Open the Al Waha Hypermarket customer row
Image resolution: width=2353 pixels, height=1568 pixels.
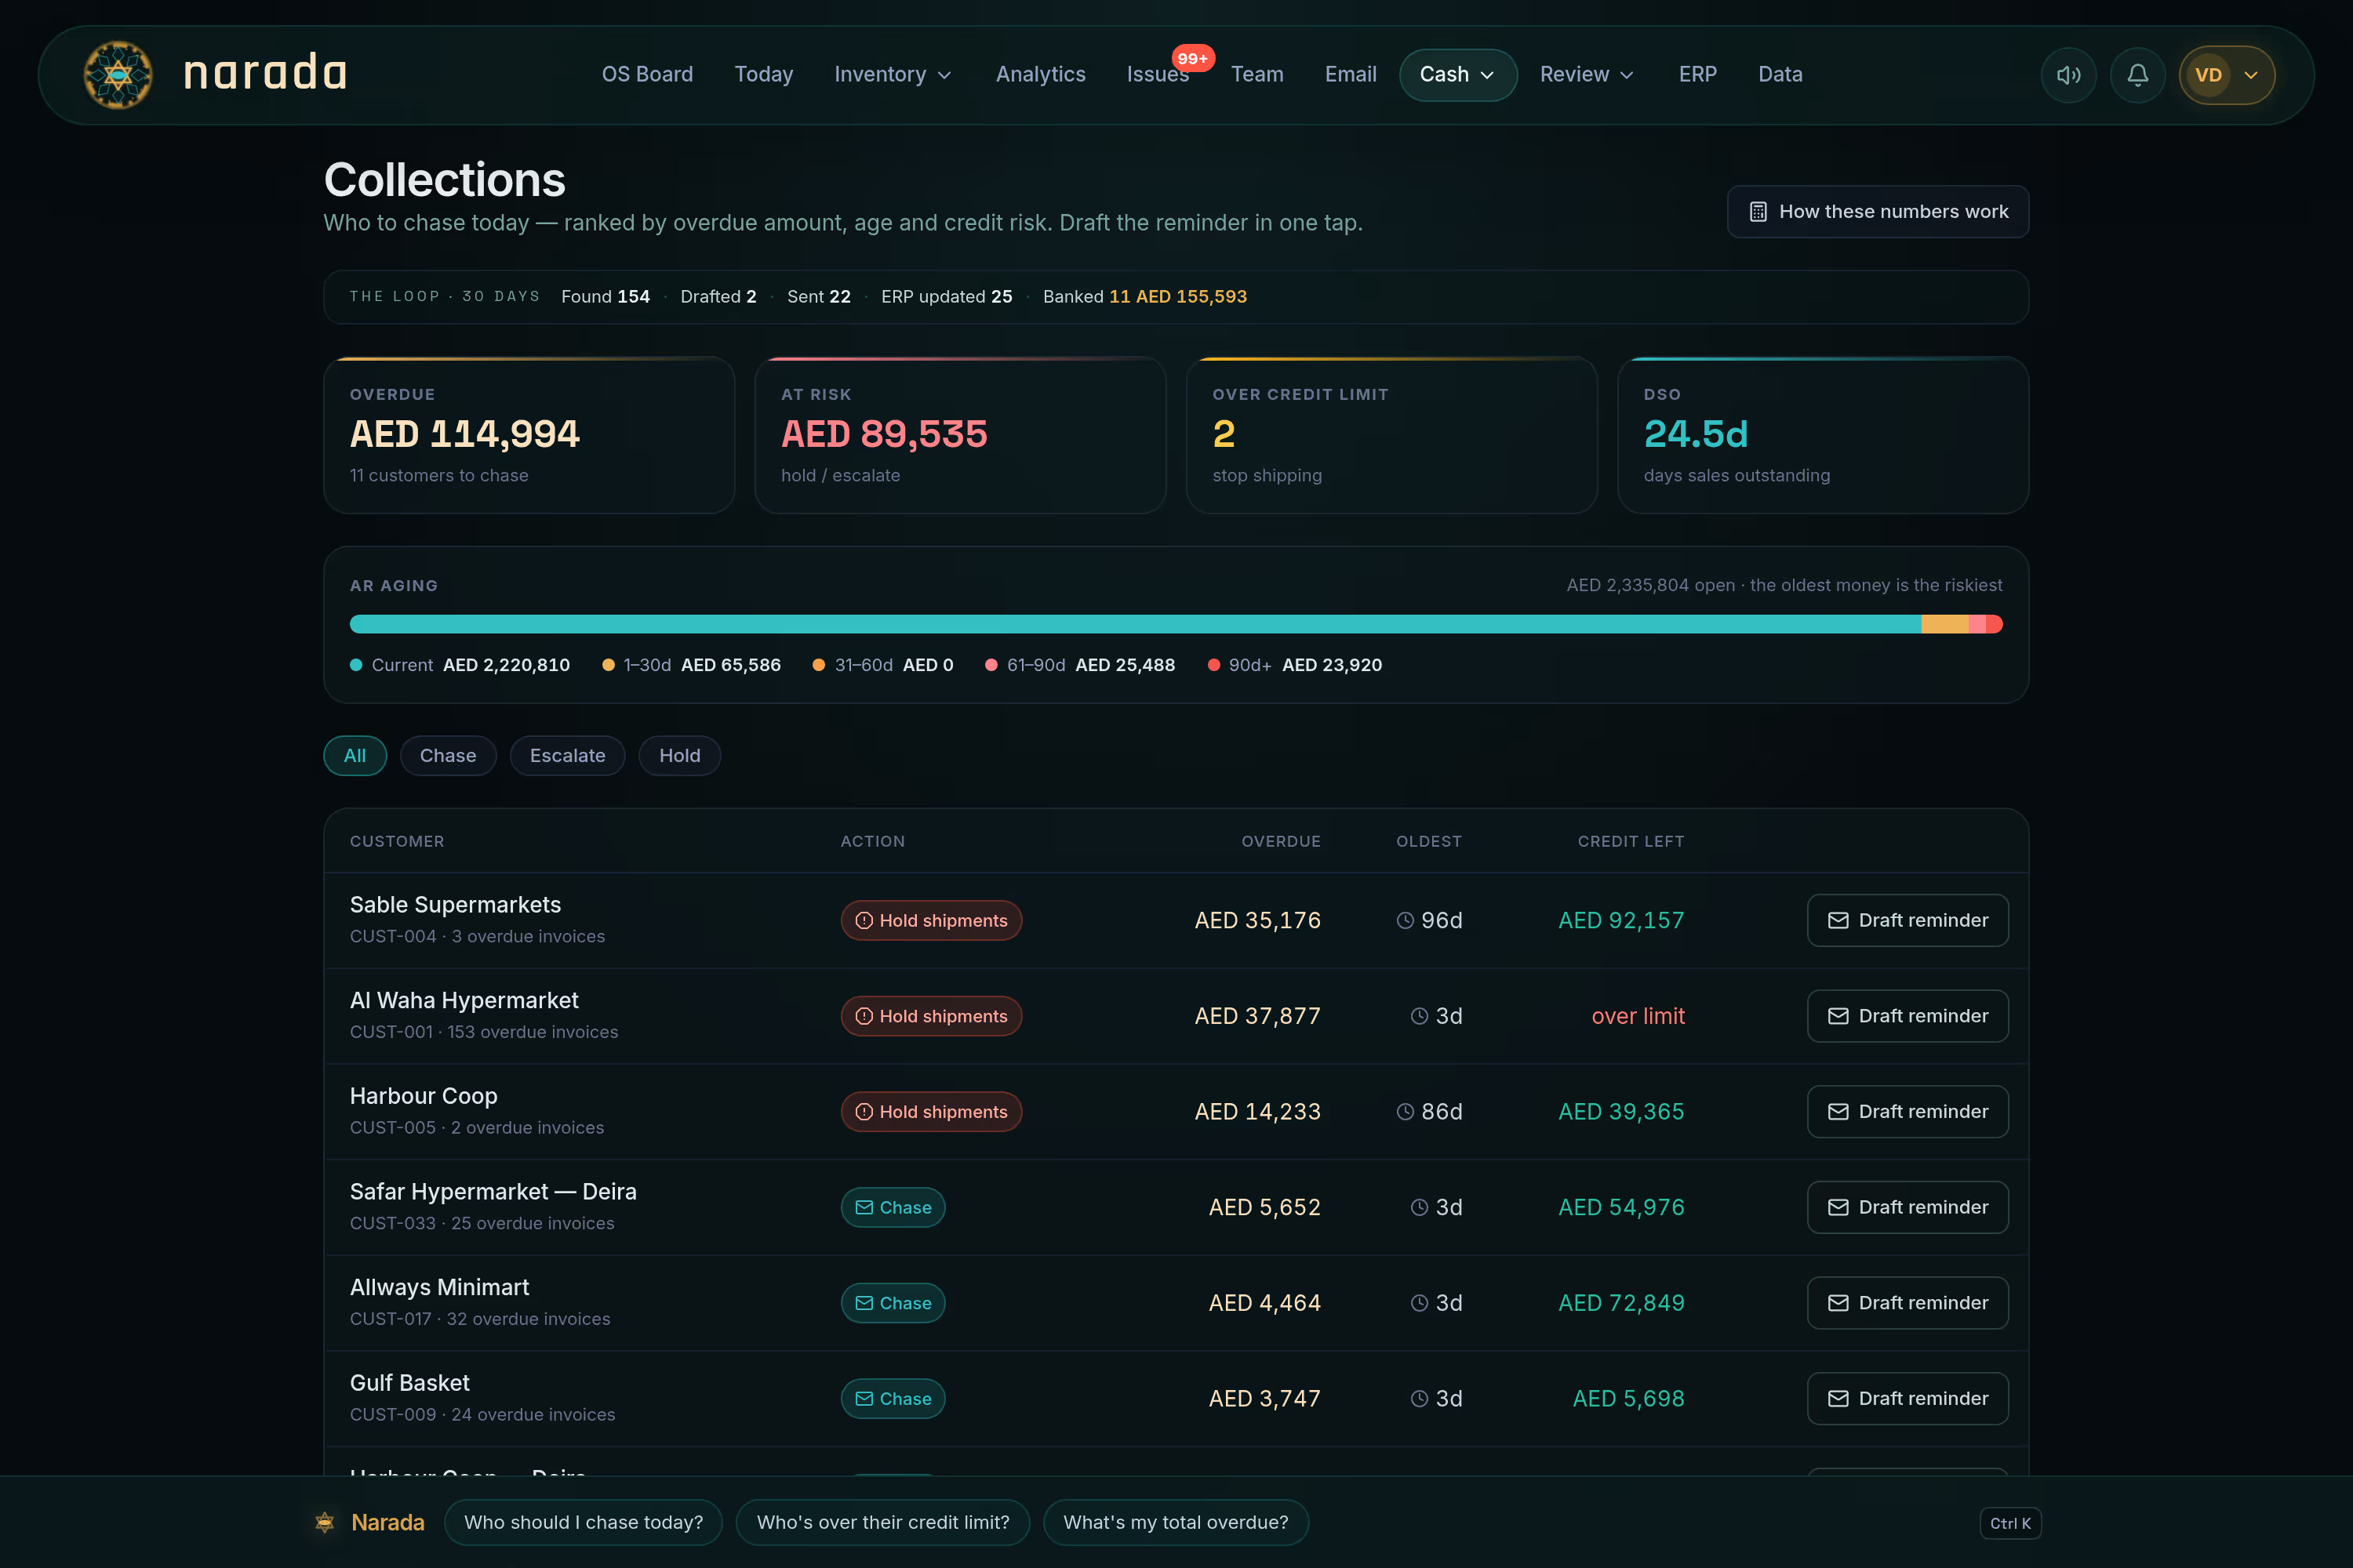[1176, 1016]
